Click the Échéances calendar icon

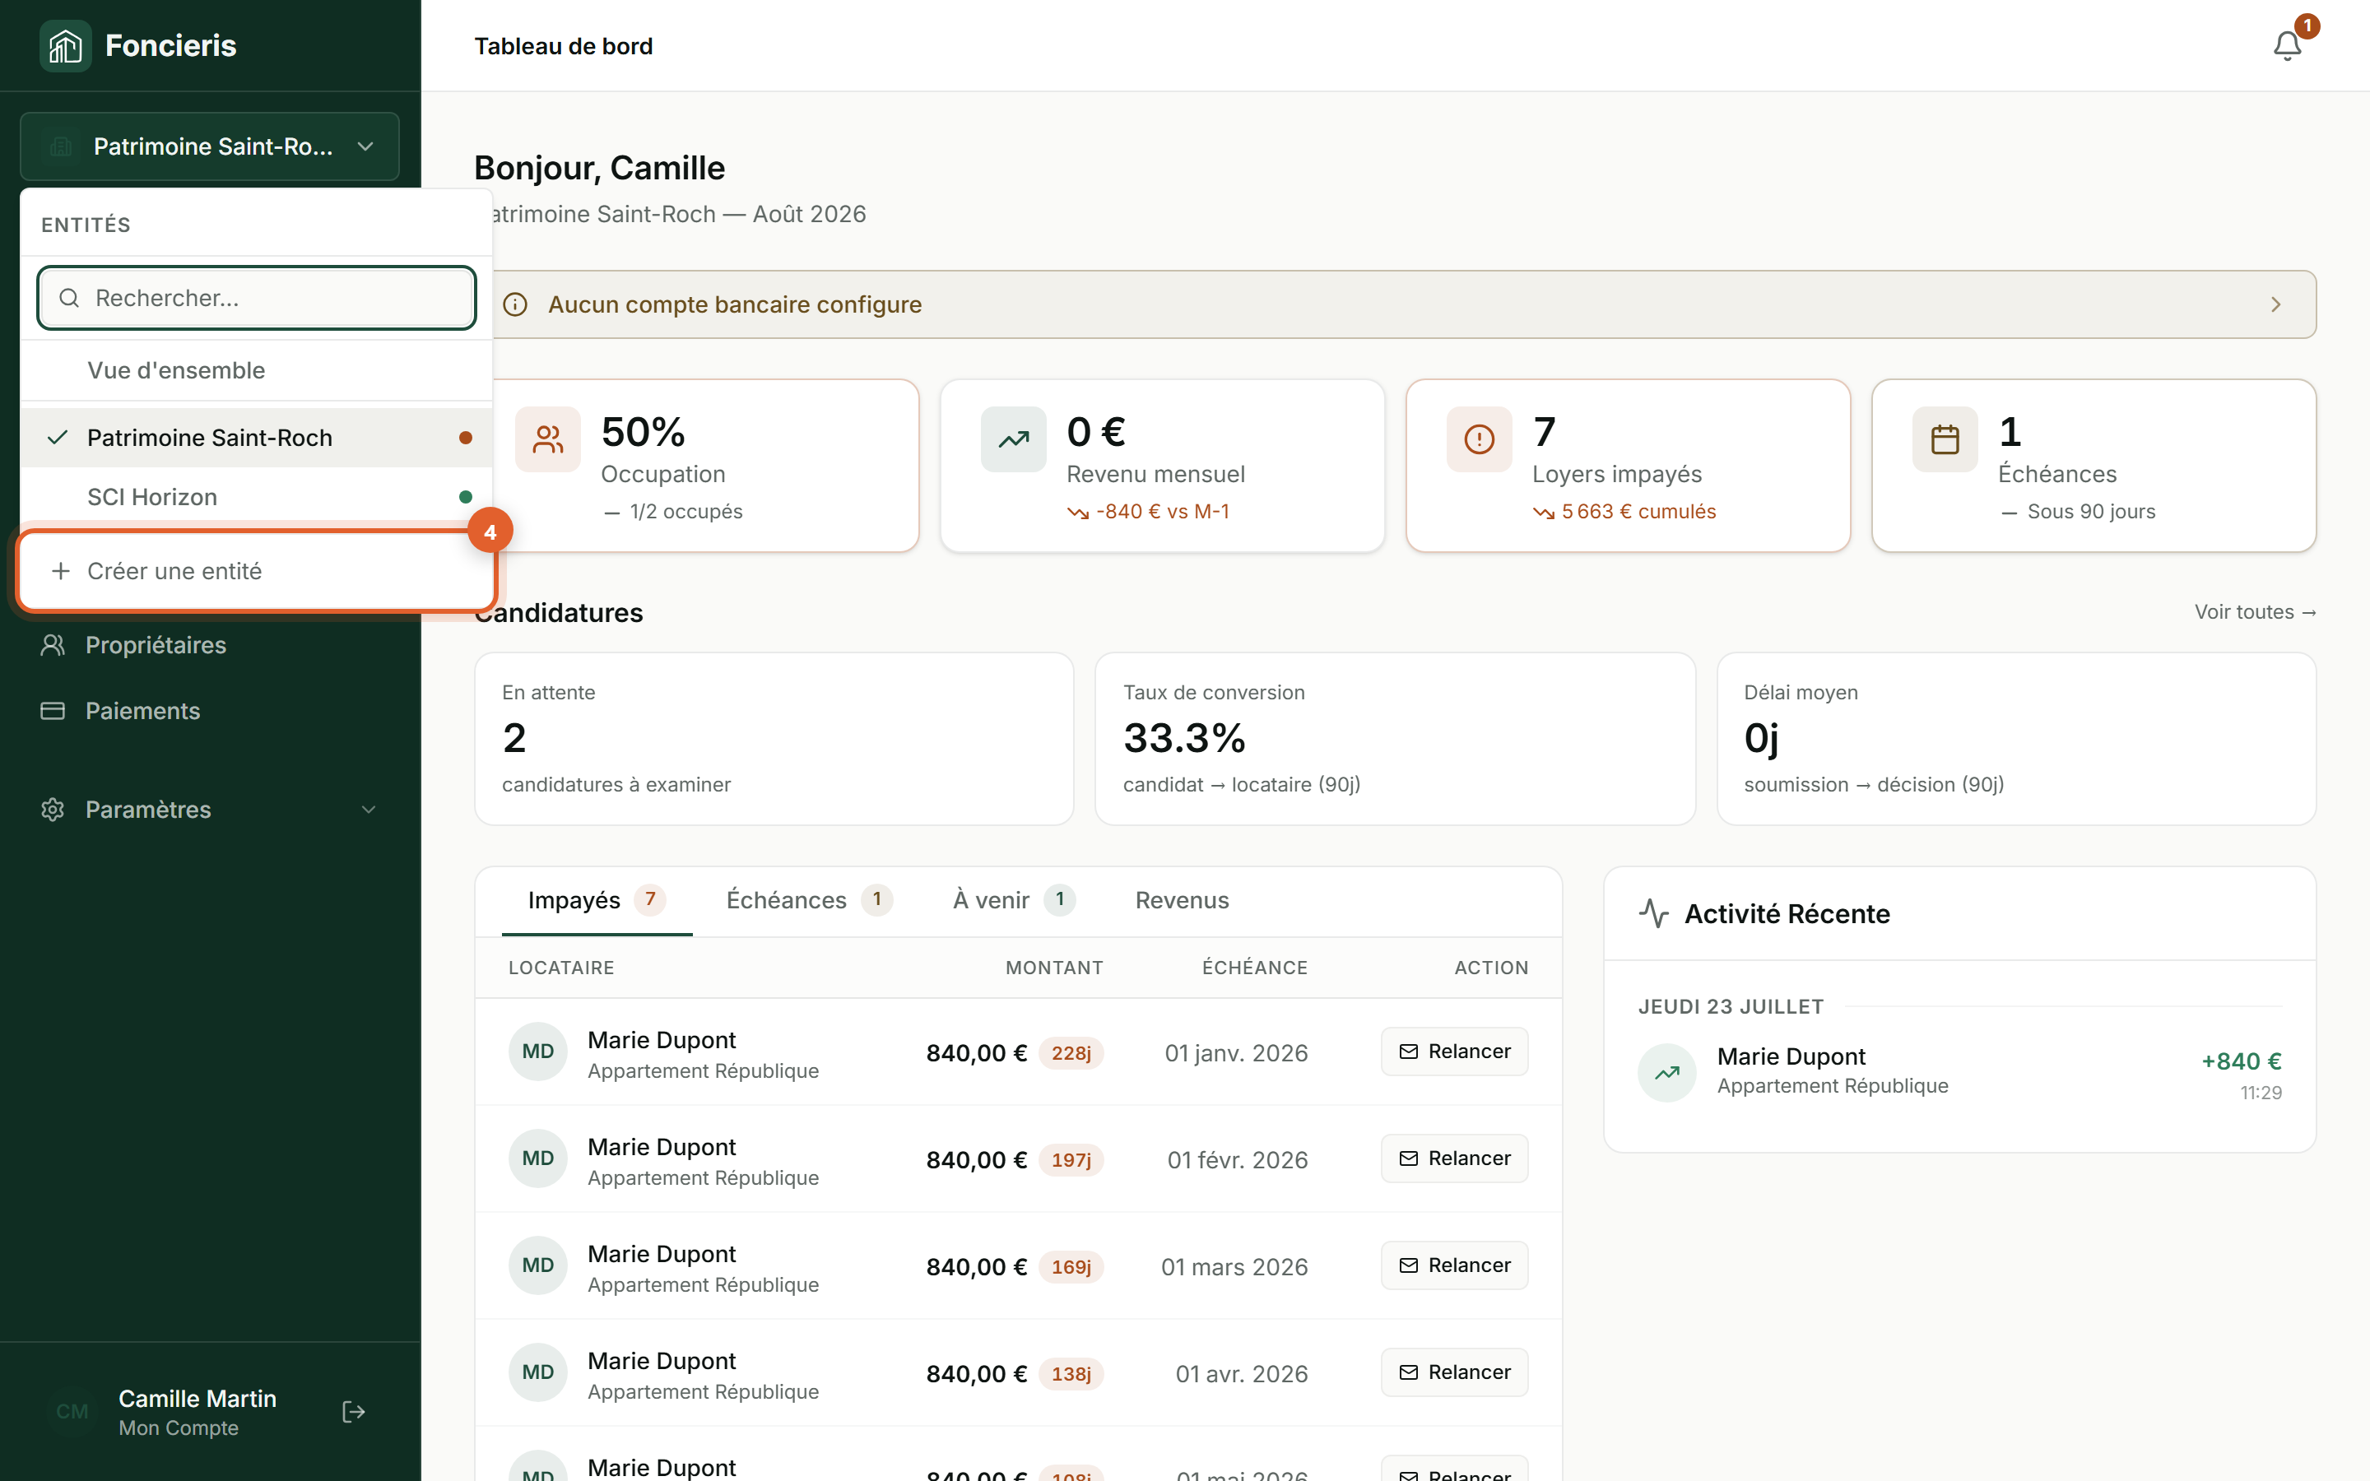[1945, 439]
